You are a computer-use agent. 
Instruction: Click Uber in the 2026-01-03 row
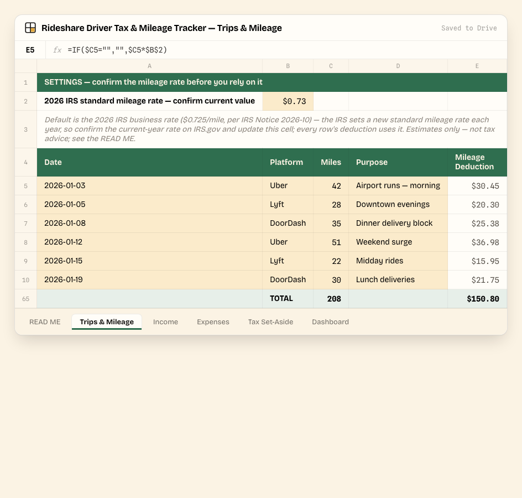[x=288, y=186]
